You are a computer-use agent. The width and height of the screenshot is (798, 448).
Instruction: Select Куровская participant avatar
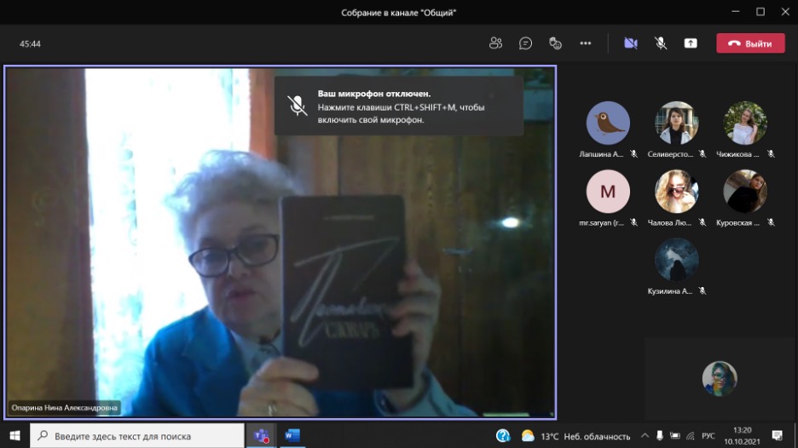pos(745,192)
